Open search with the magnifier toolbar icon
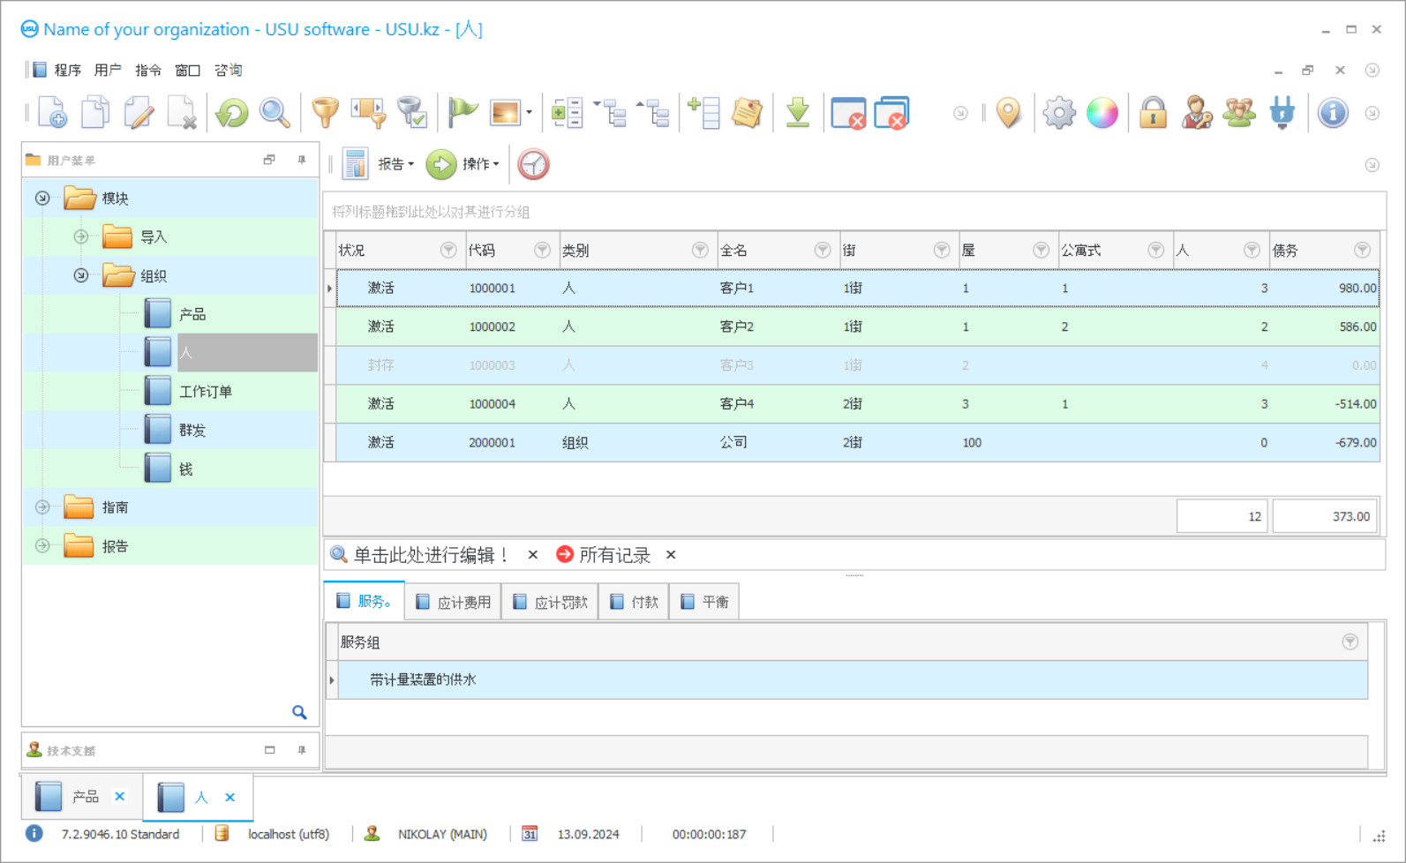Image resolution: width=1406 pixels, height=863 pixels. tap(274, 113)
